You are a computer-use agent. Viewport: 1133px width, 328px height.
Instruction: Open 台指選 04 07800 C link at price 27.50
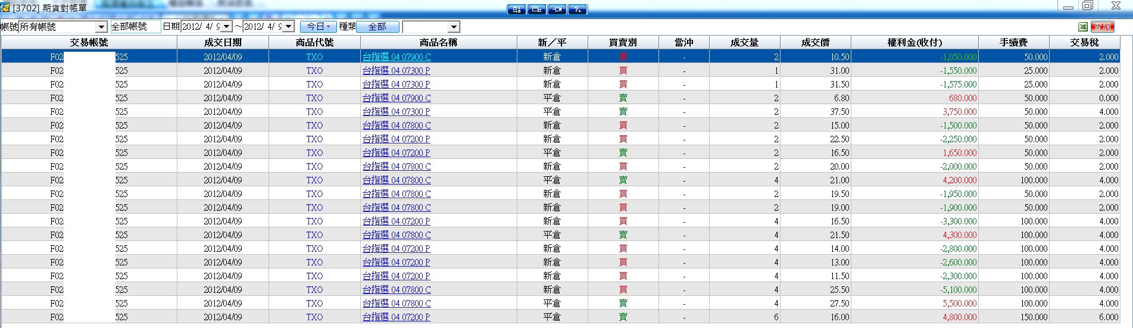point(397,303)
